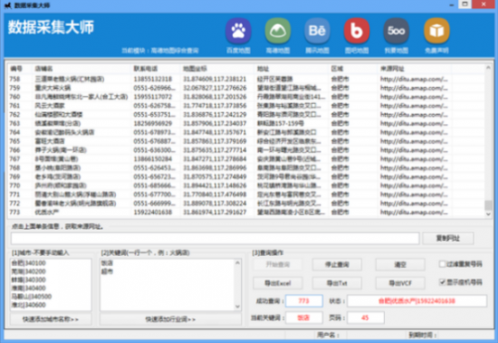498x343 pixels.
Task: Sort by the 编号 column header
Action: (20, 69)
